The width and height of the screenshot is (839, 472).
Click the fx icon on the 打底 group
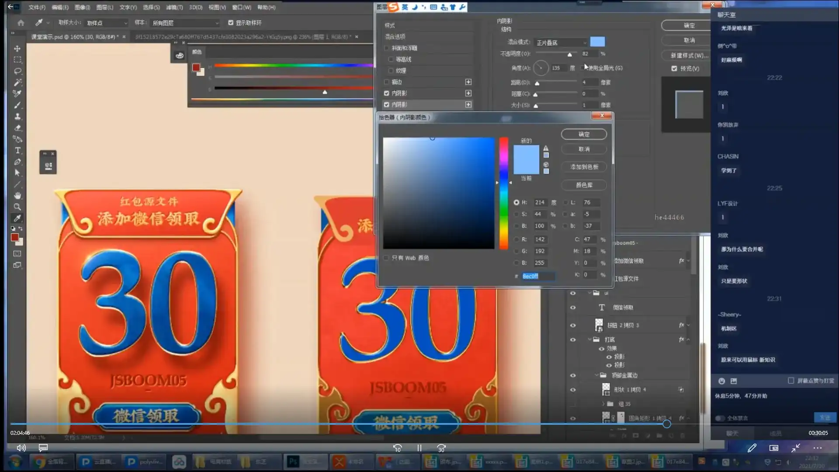[681, 339]
